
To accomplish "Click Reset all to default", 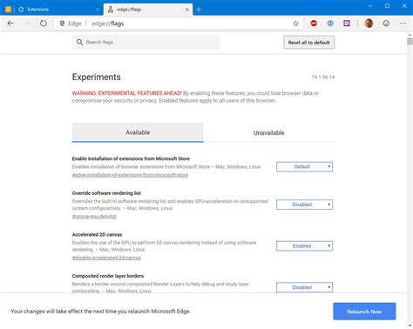I will (309, 43).
